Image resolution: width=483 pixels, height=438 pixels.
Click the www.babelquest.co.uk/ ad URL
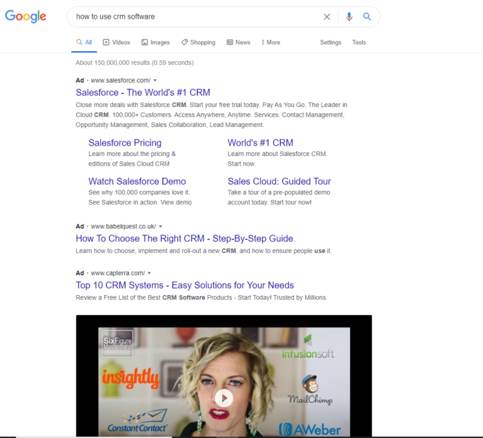point(124,226)
